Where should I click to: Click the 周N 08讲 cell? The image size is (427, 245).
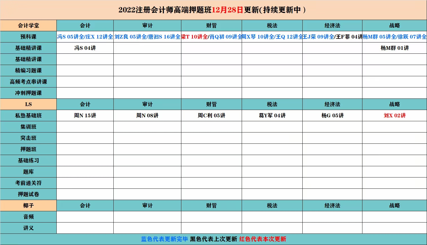(x=147, y=116)
